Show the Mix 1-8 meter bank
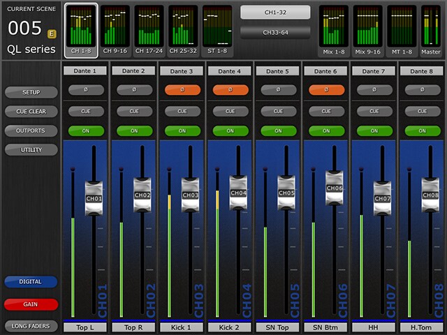447x335 pixels. 334,29
